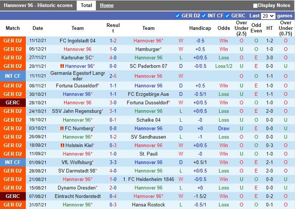Click the W outcome in St. Pauli row
This screenshot has width=295, height=209.
coord(181,154)
